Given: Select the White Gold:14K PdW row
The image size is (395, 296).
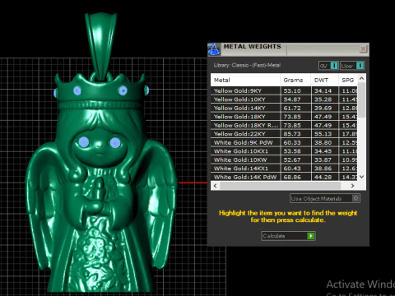Looking at the screenshot, I should [x=284, y=177].
